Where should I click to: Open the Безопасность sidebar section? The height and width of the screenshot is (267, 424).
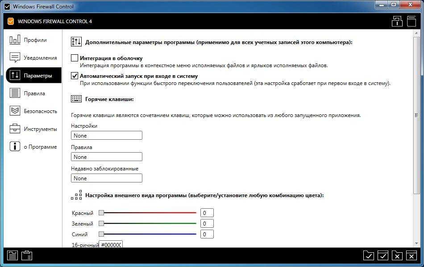(33, 111)
